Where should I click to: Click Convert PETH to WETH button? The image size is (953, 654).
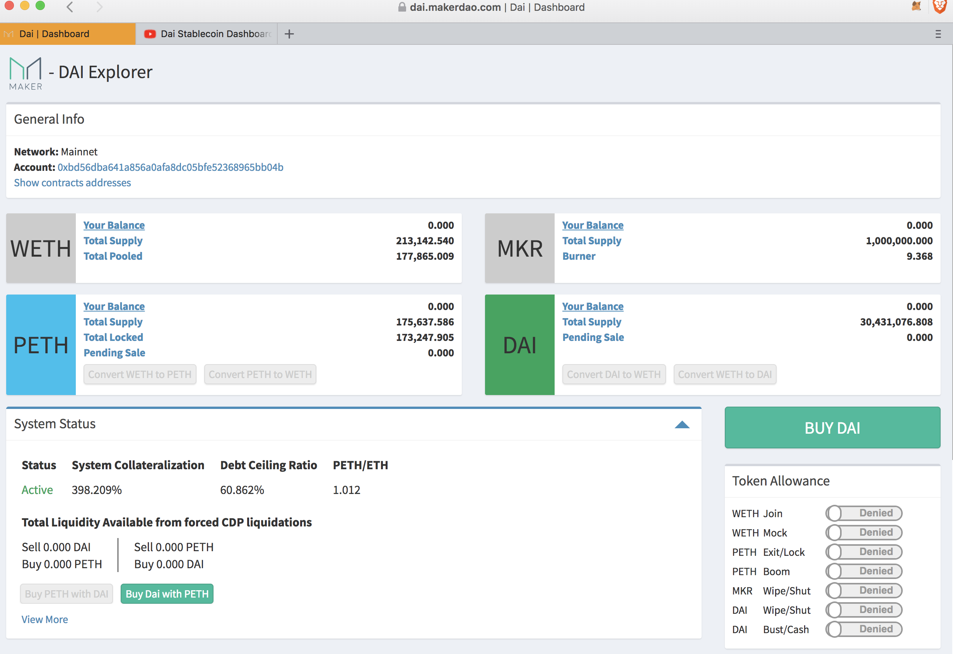(x=260, y=374)
